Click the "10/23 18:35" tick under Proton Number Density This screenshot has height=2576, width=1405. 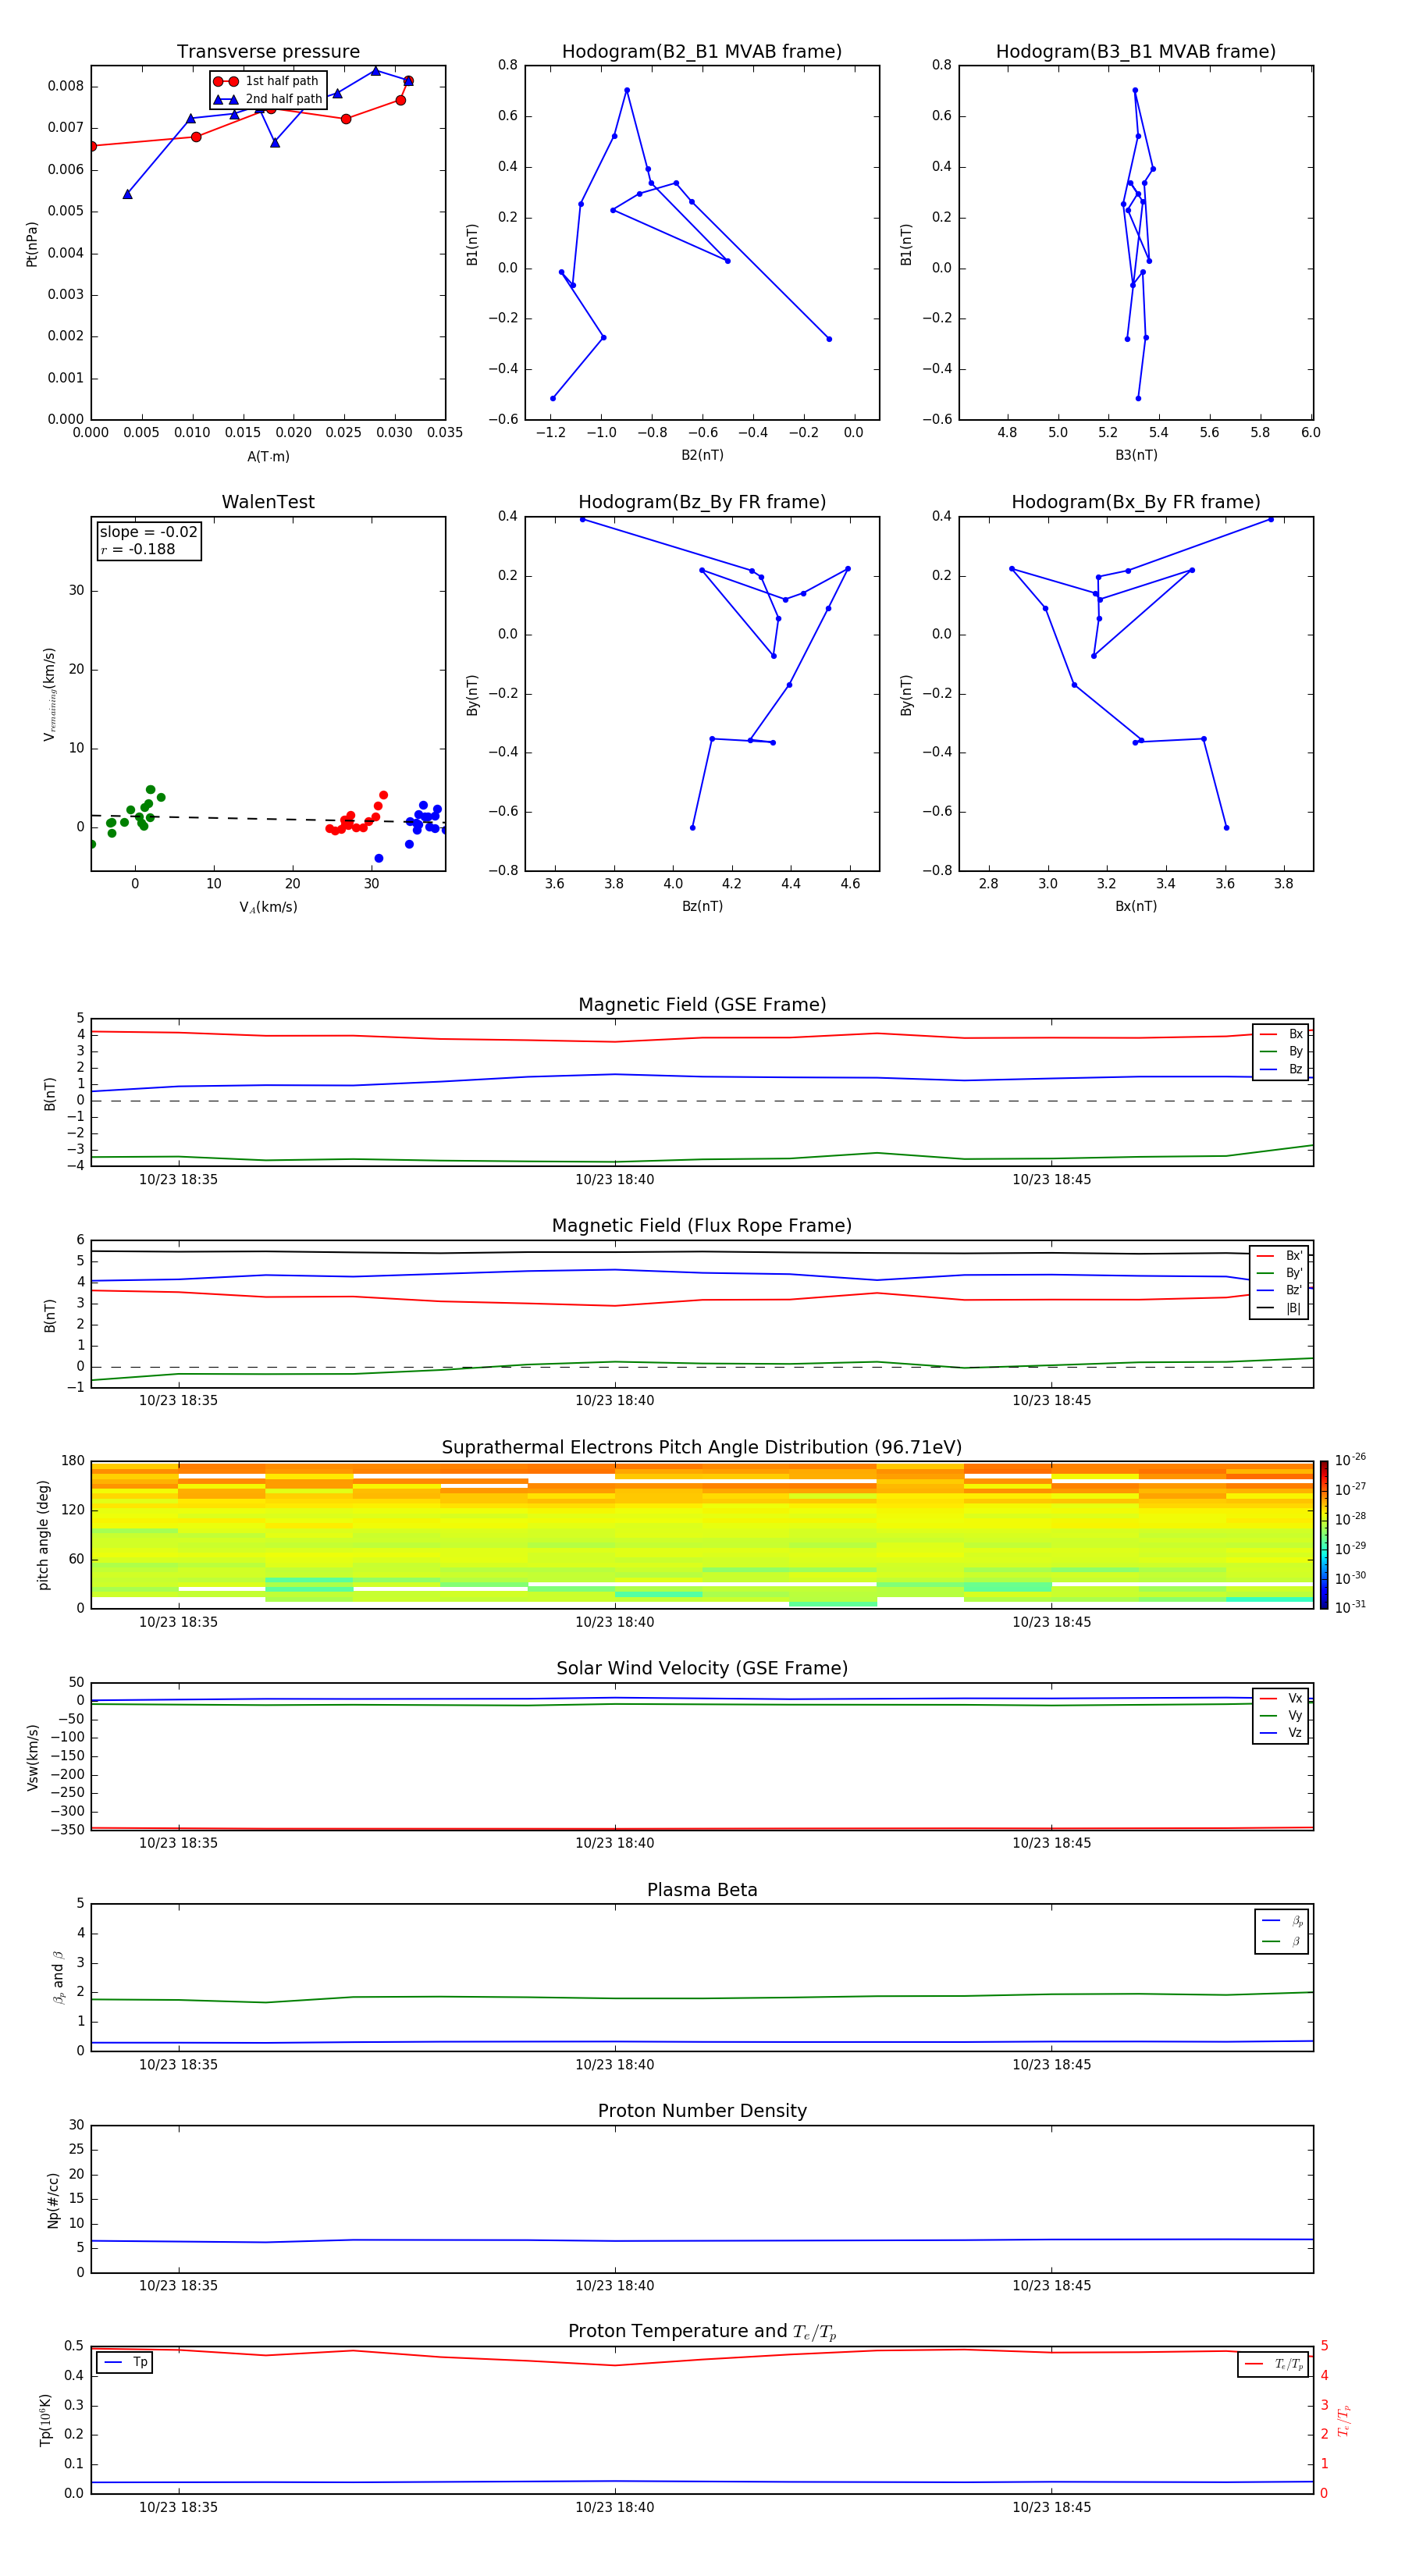(x=178, y=2285)
